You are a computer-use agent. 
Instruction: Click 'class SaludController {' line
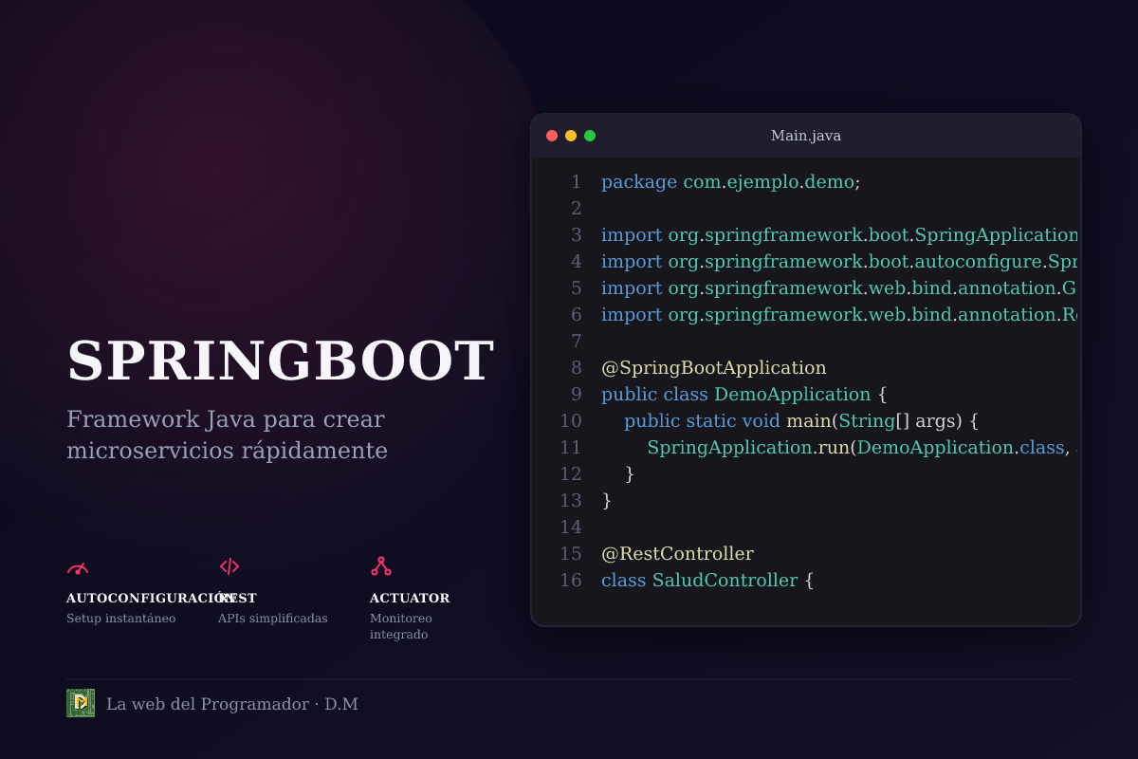707,581
